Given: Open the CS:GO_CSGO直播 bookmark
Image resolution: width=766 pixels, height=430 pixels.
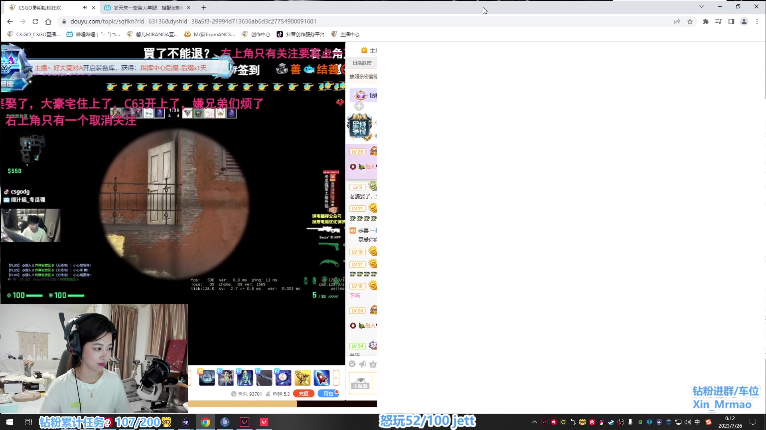Looking at the screenshot, I should coord(34,34).
